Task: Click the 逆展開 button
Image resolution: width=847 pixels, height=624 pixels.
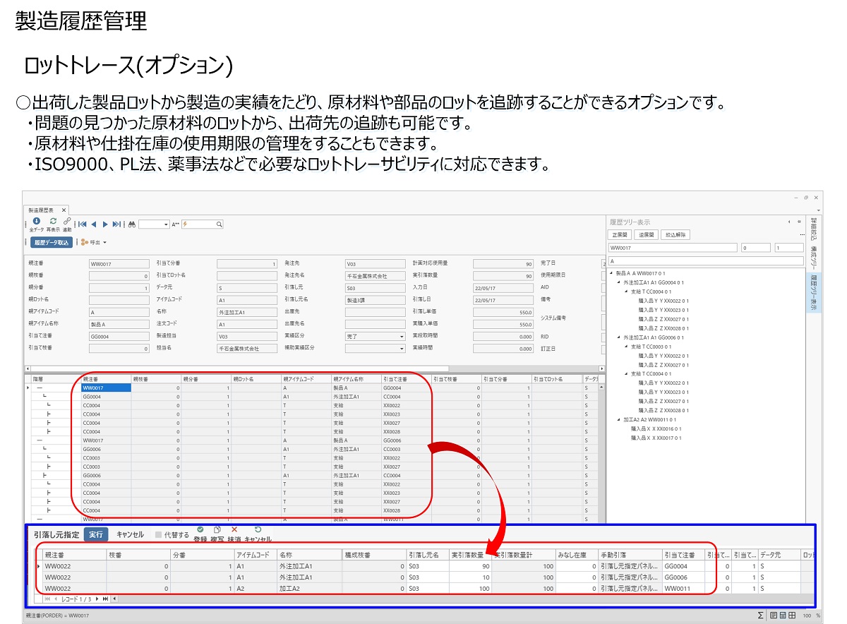Action: 646,235
